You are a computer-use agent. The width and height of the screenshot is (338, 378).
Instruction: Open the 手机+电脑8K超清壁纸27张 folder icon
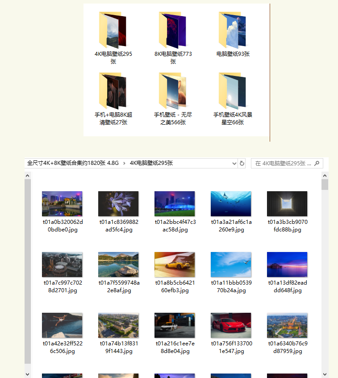pyautogui.click(x=113, y=91)
